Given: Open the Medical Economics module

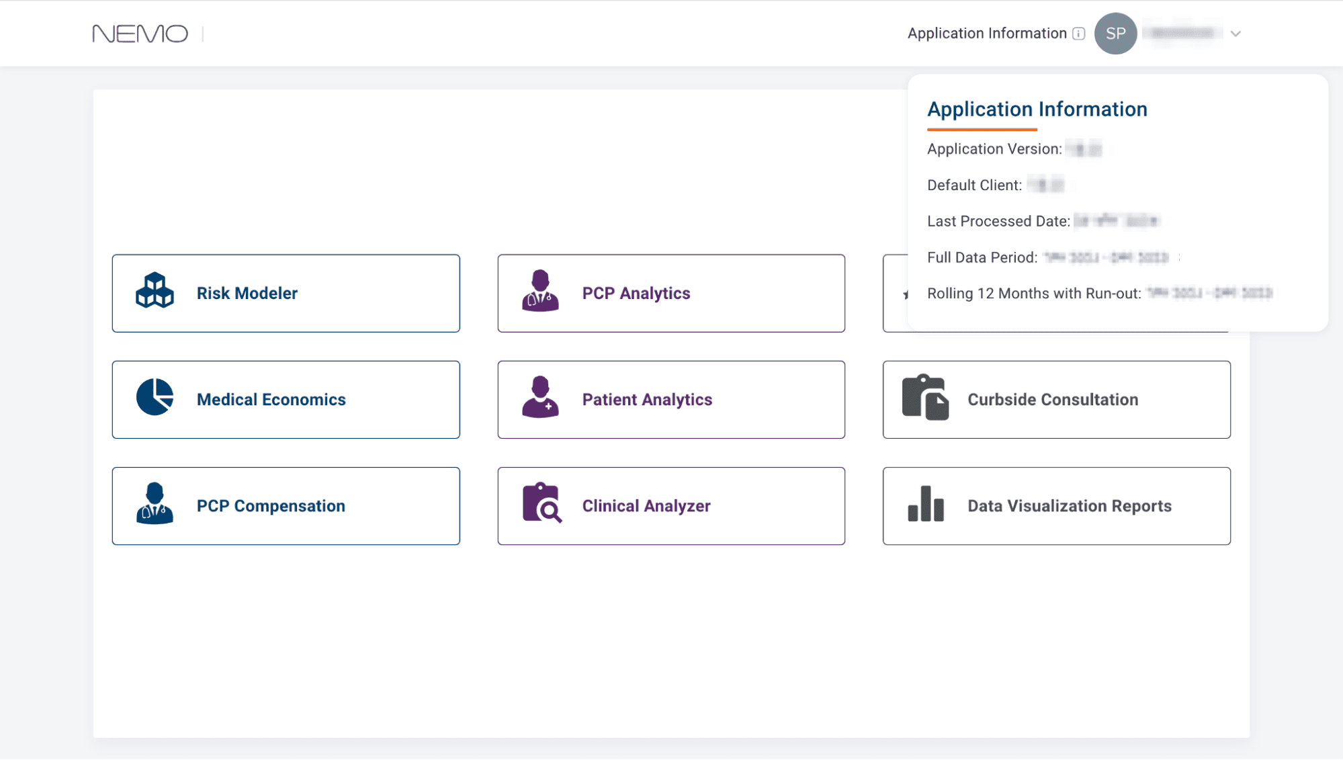Looking at the screenshot, I should click(271, 399).
